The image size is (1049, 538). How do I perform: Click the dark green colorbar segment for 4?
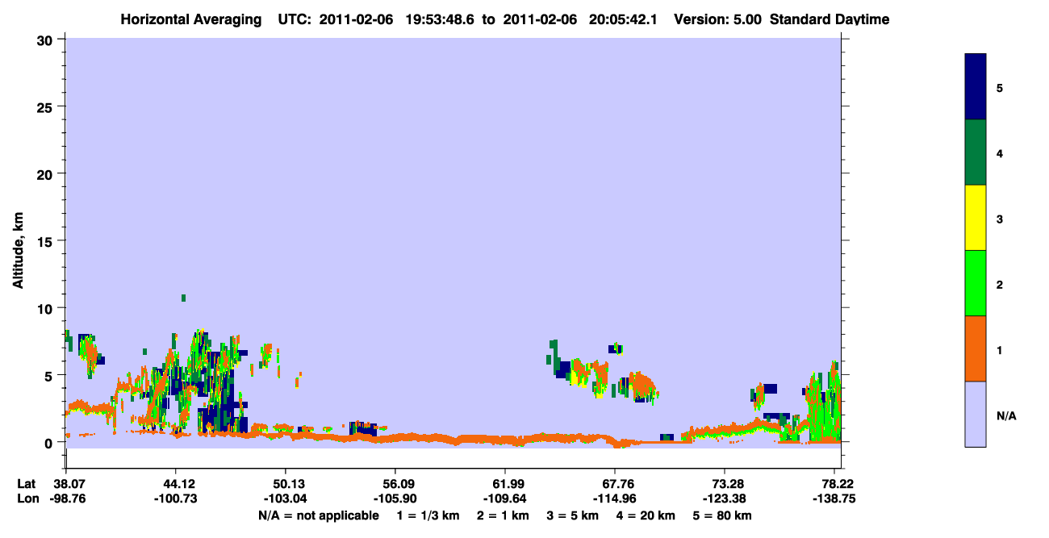(x=976, y=152)
